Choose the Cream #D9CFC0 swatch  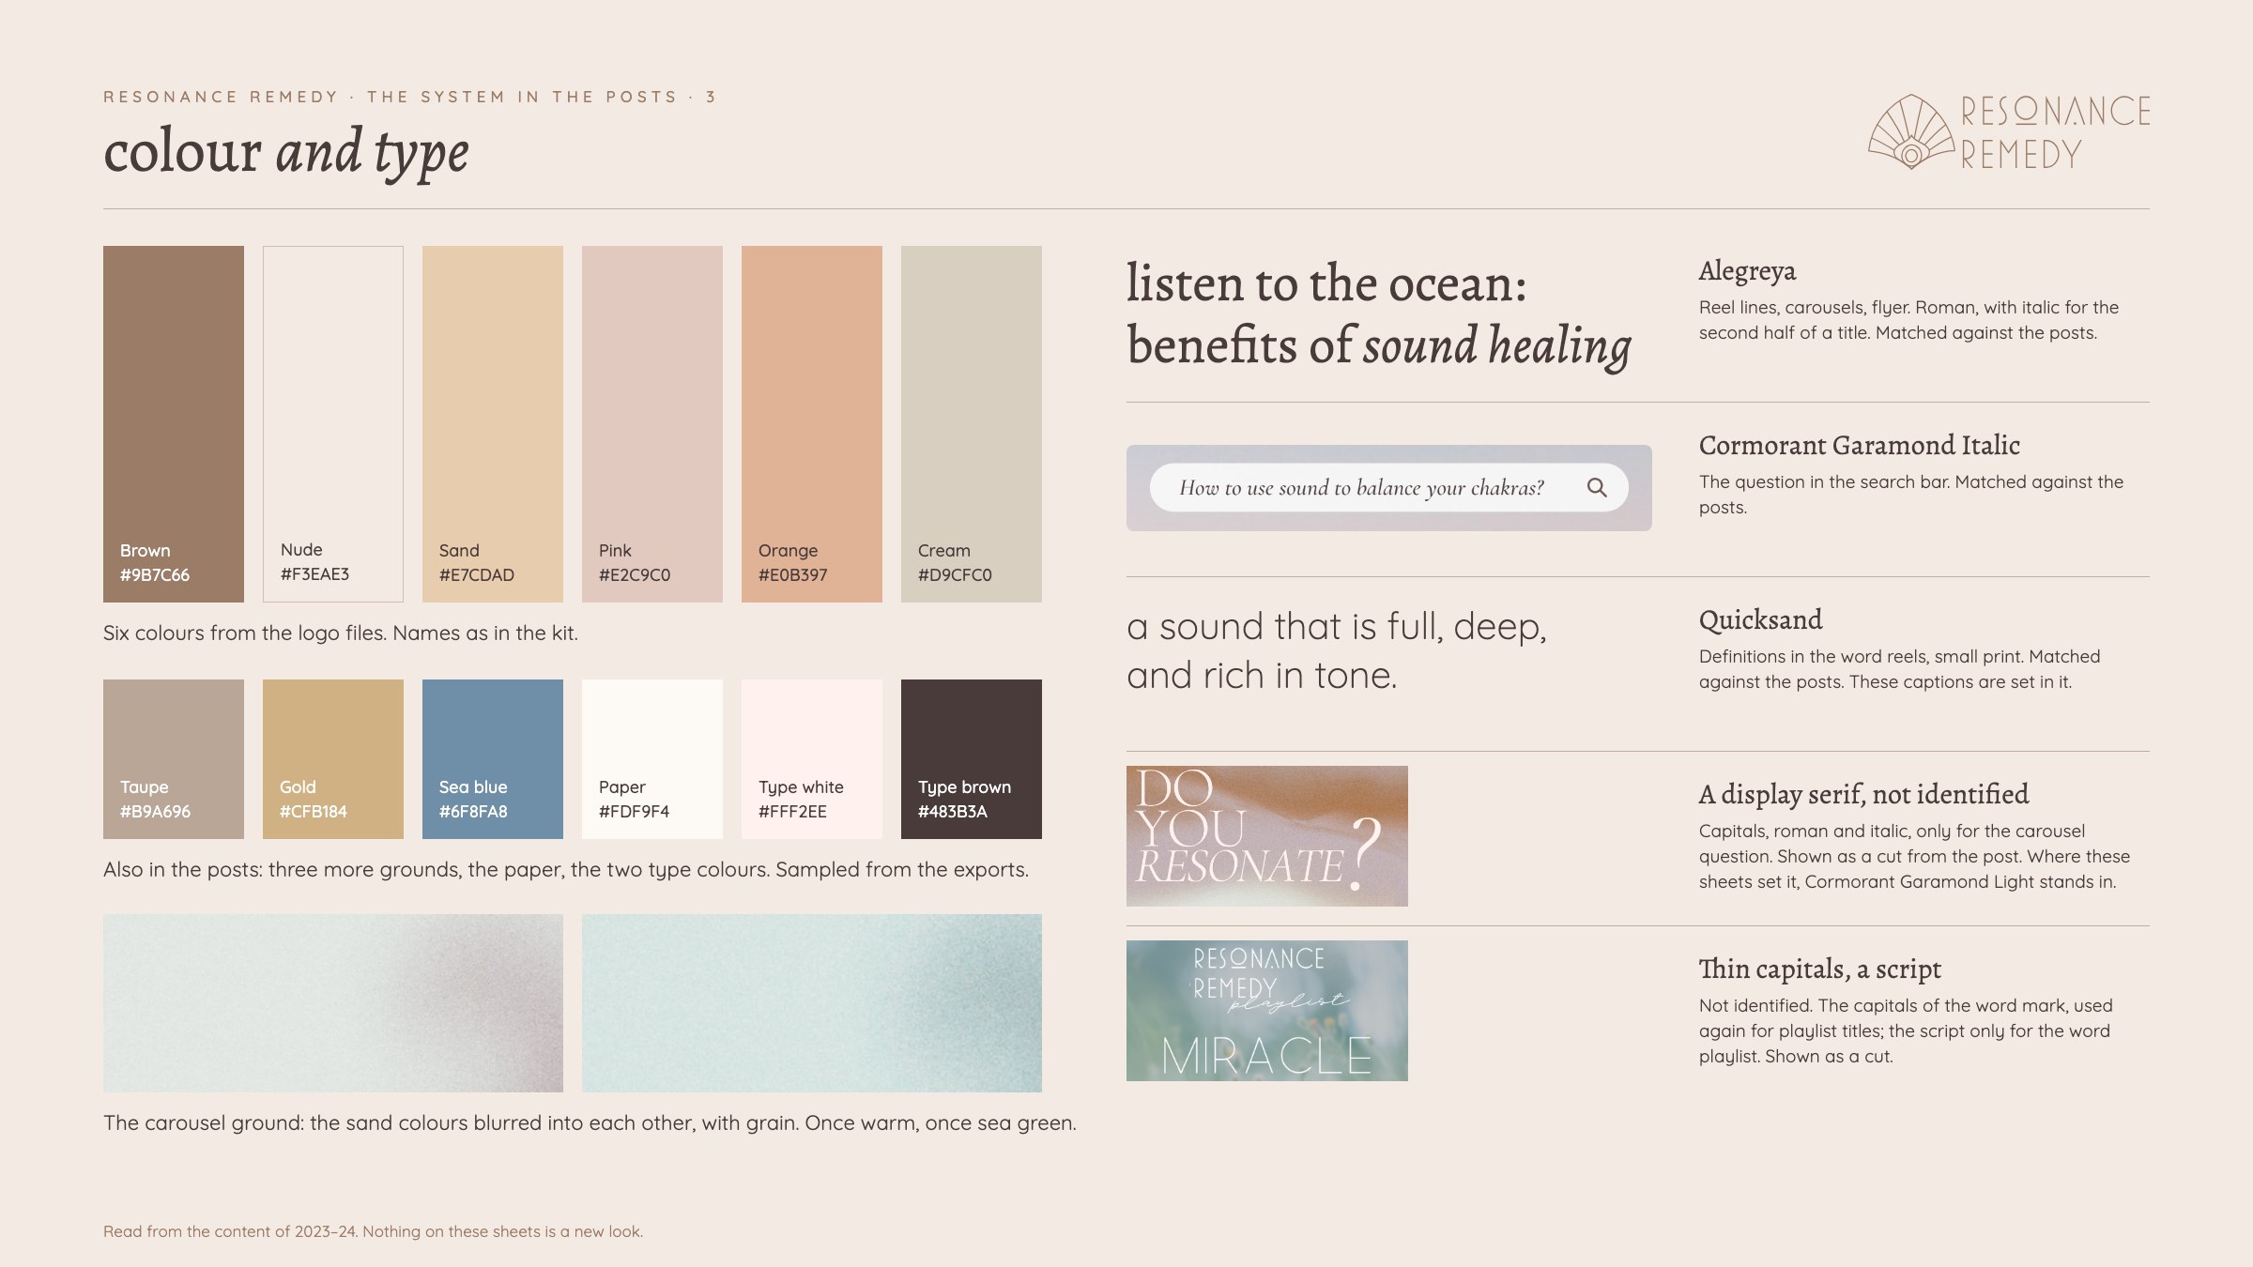(972, 424)
